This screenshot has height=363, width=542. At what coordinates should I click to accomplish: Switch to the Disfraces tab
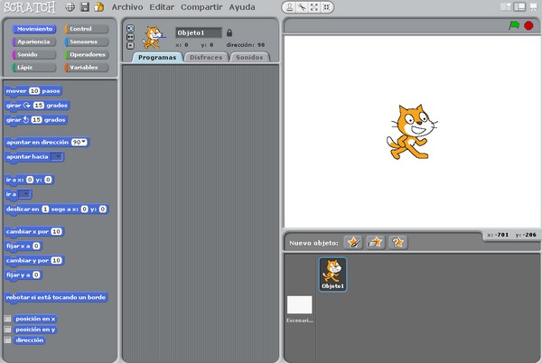point(206,57)
